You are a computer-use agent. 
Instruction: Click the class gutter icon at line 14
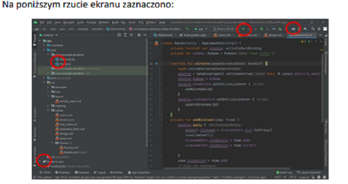pyautogui.click(x=157, y=43)
